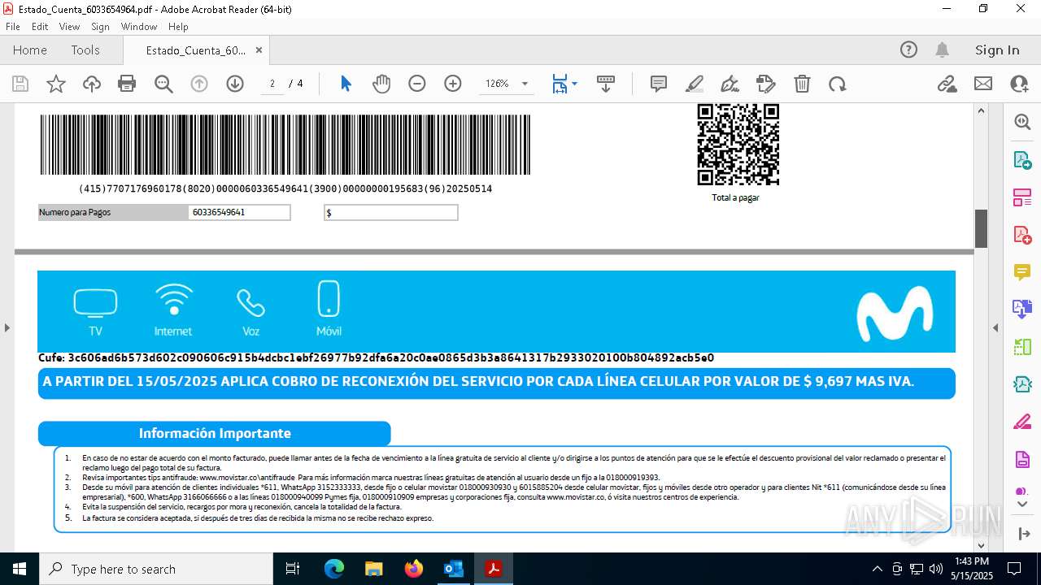Go to previous page arrow
The width and height of the screenshot is (1041, 585).
pyautogui.click(x=199, y=84)
